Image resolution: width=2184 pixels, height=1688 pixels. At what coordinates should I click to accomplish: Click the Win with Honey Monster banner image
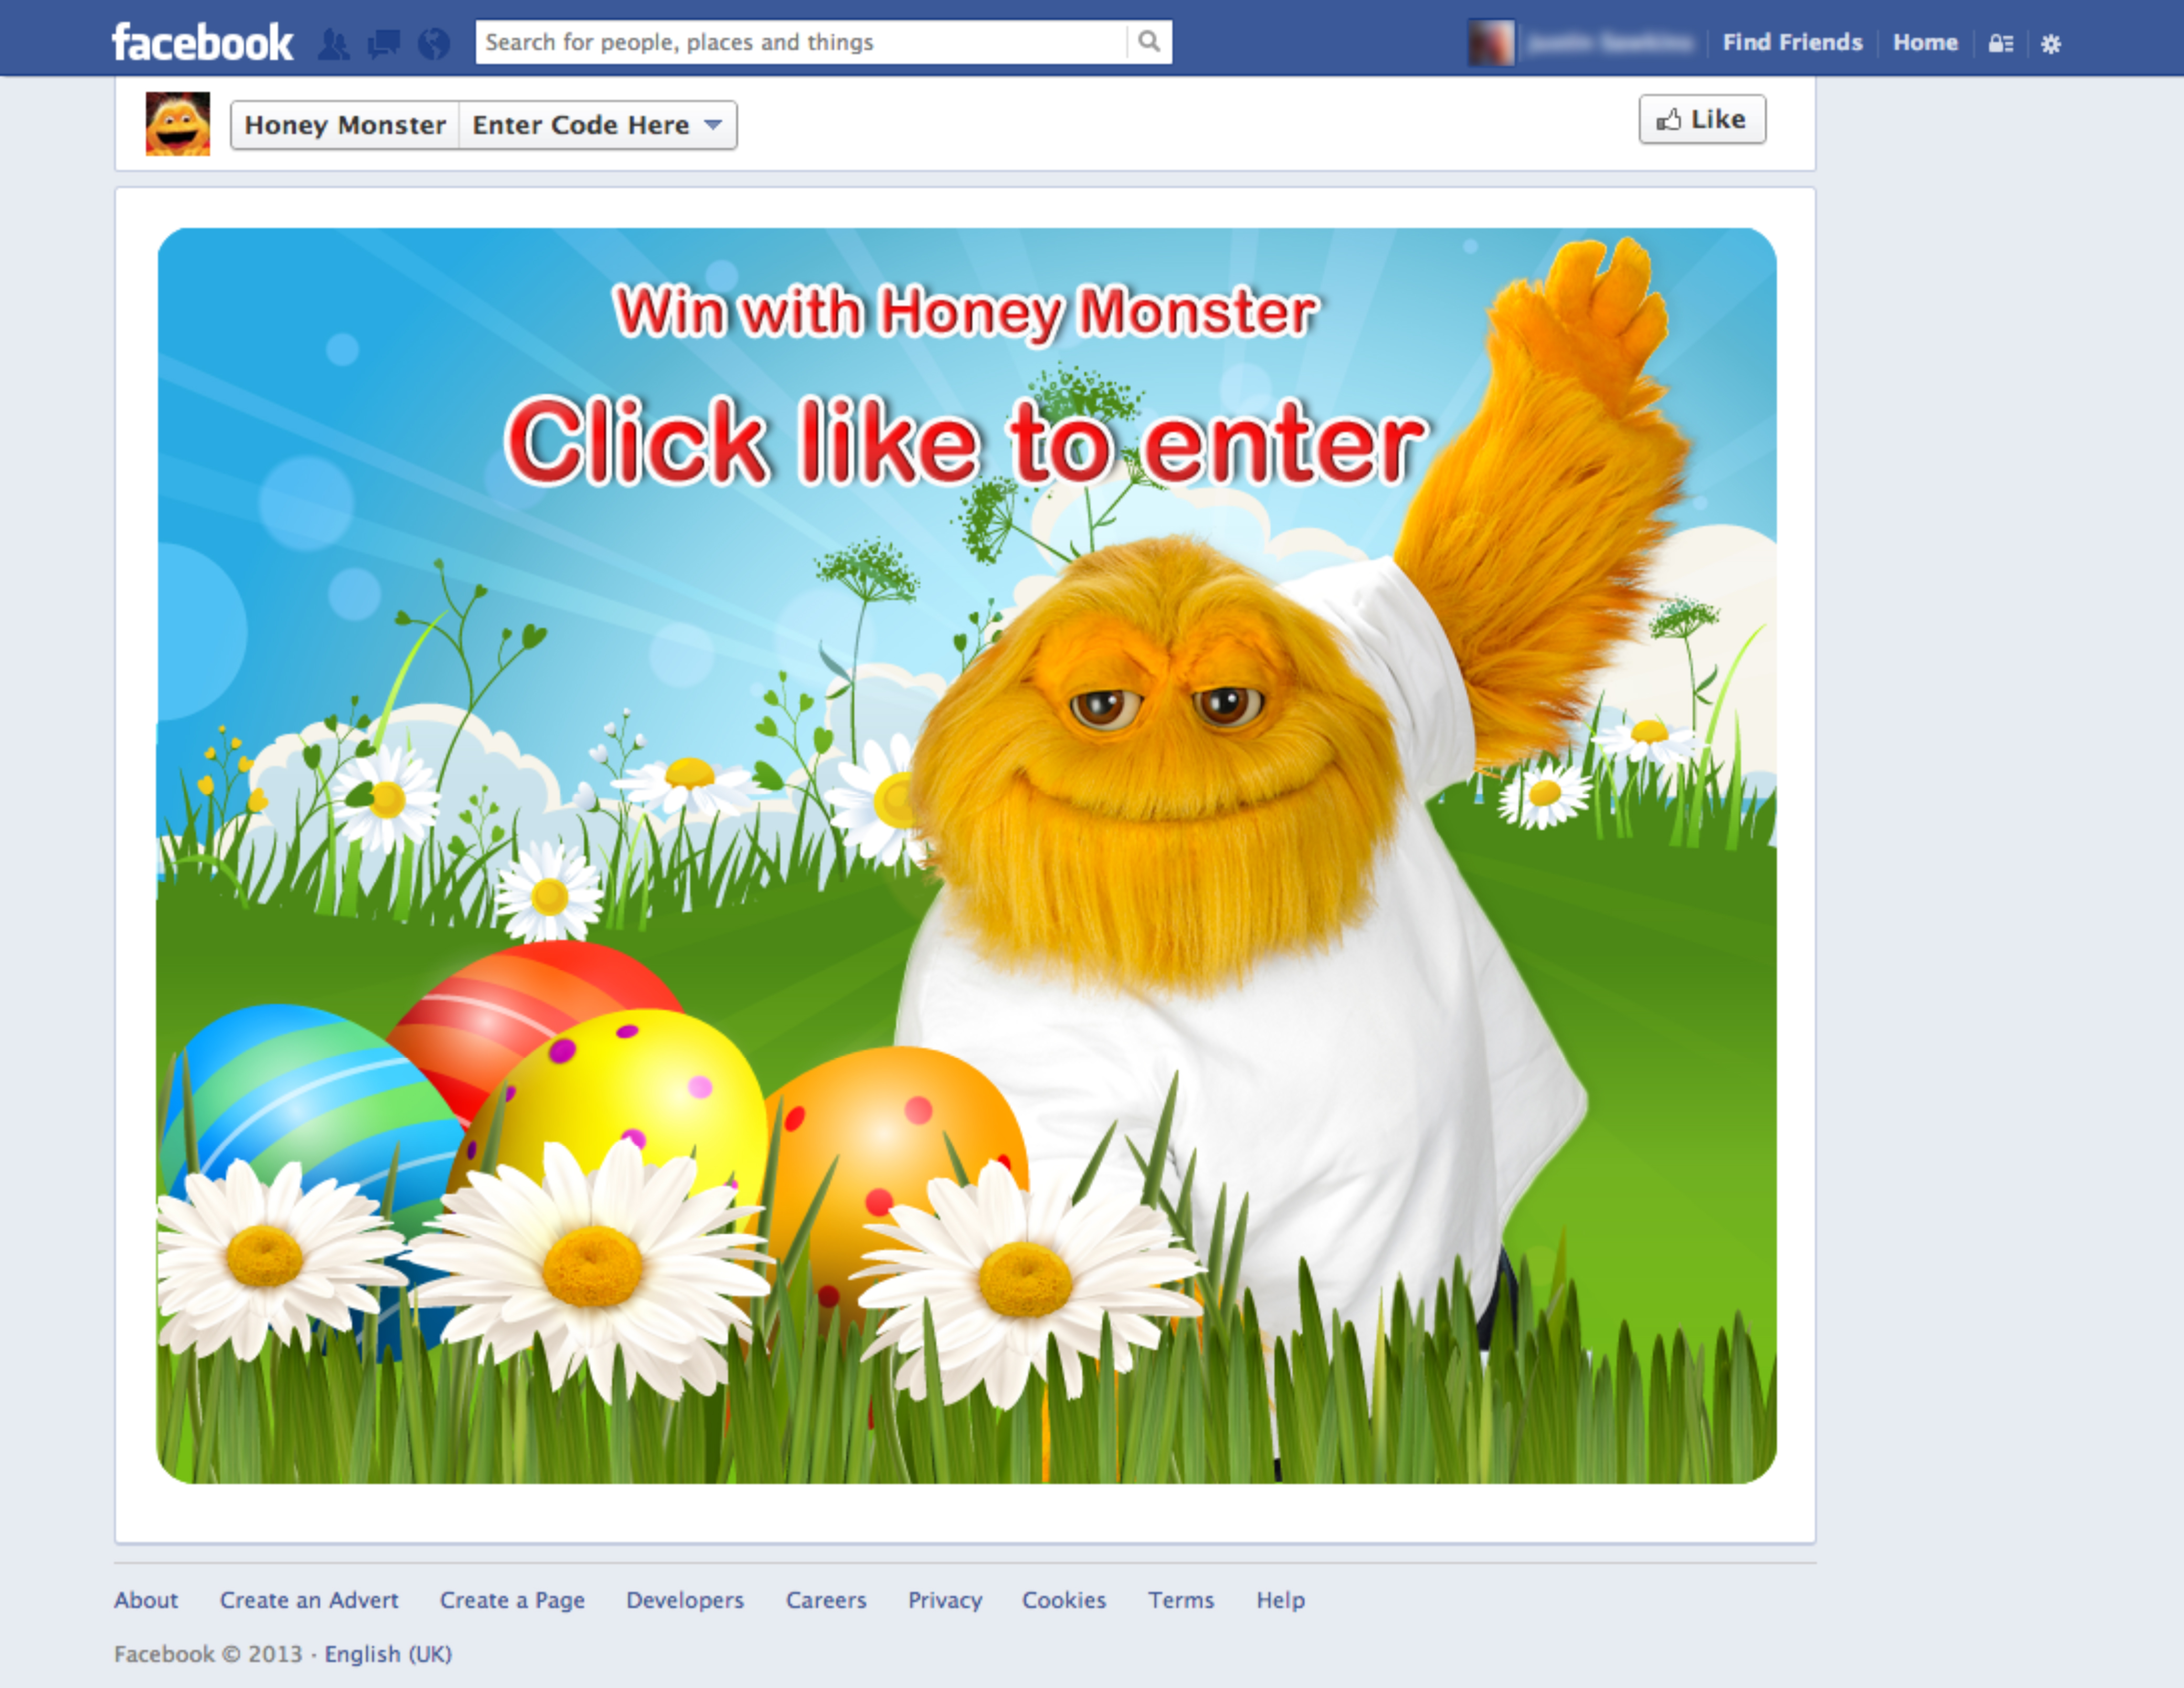[x=966, y=855]
